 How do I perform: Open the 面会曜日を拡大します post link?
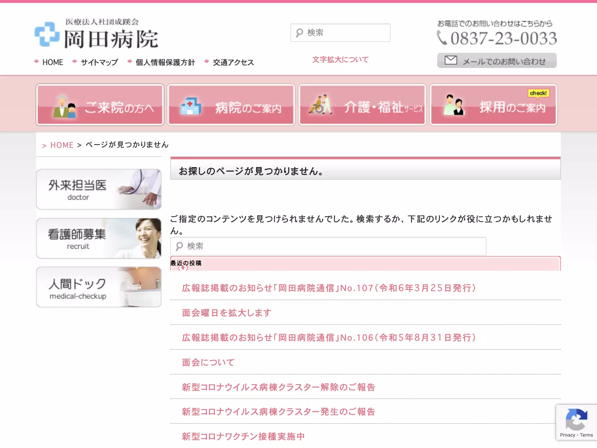(226, 313)
